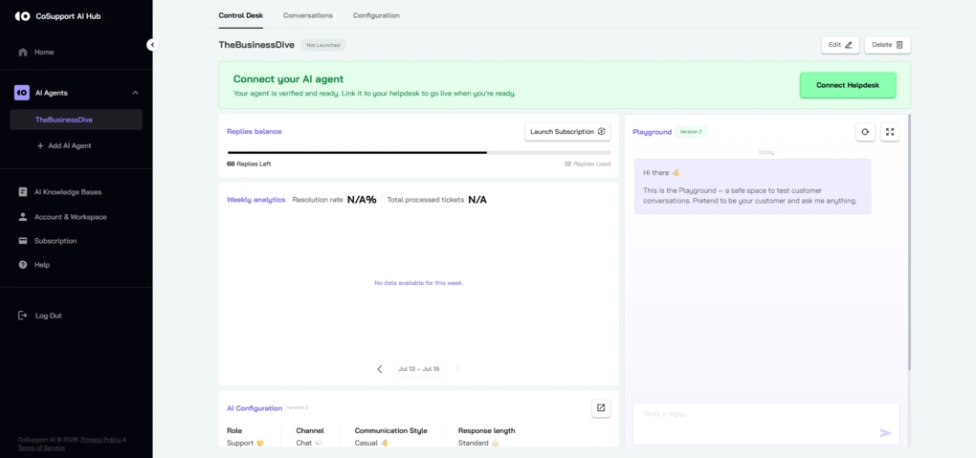Click the Log Out door icon
The image size is (976, 458).
pyautogui.click(x=23, y=316)
